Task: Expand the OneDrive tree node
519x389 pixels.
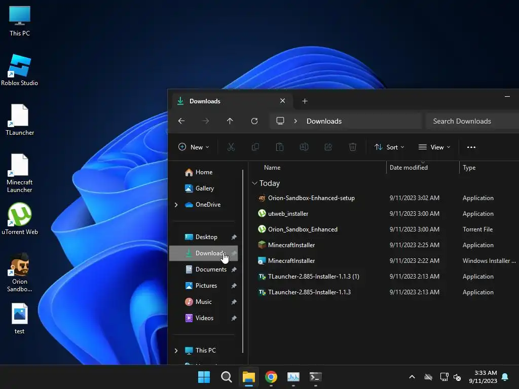Action: coord(176,205)
